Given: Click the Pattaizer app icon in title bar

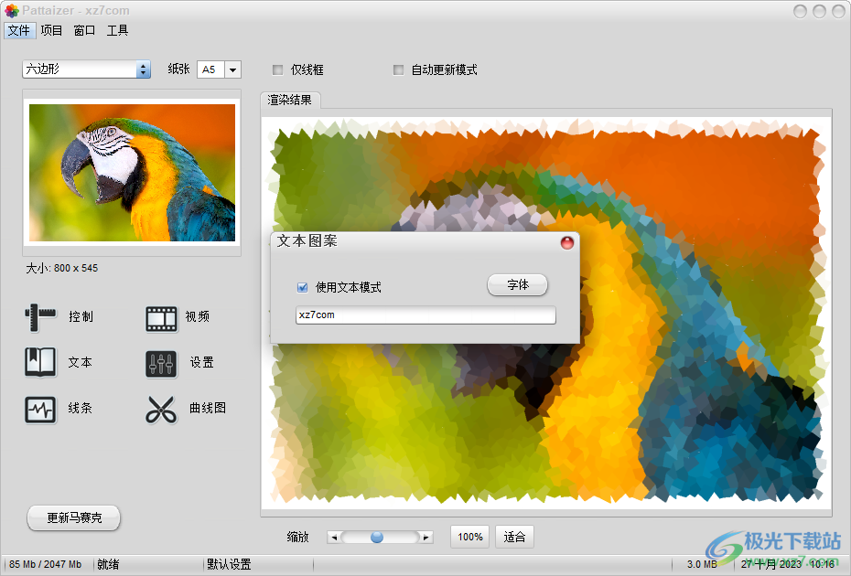Looking at the screenshot, I should (11, 11).
